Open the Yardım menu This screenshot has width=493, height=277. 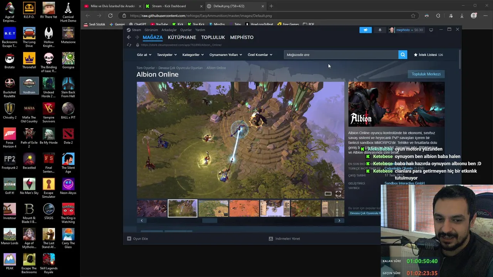tap(200, 30)
